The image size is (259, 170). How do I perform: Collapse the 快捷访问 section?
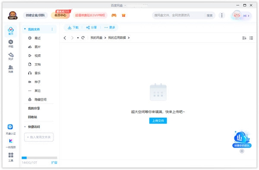pyautogui.click(x=25, y=127)
